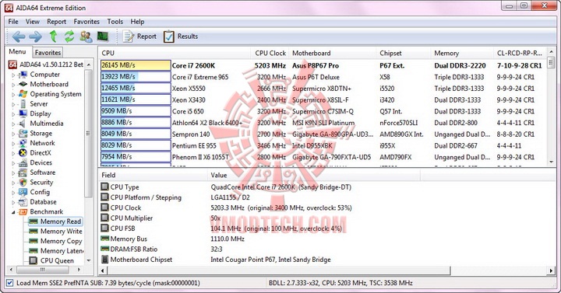Image resolution: width=561 pixels, height=293 pixels.
Task: Select the Motherboard tree icon
Action: click(23, 84)
